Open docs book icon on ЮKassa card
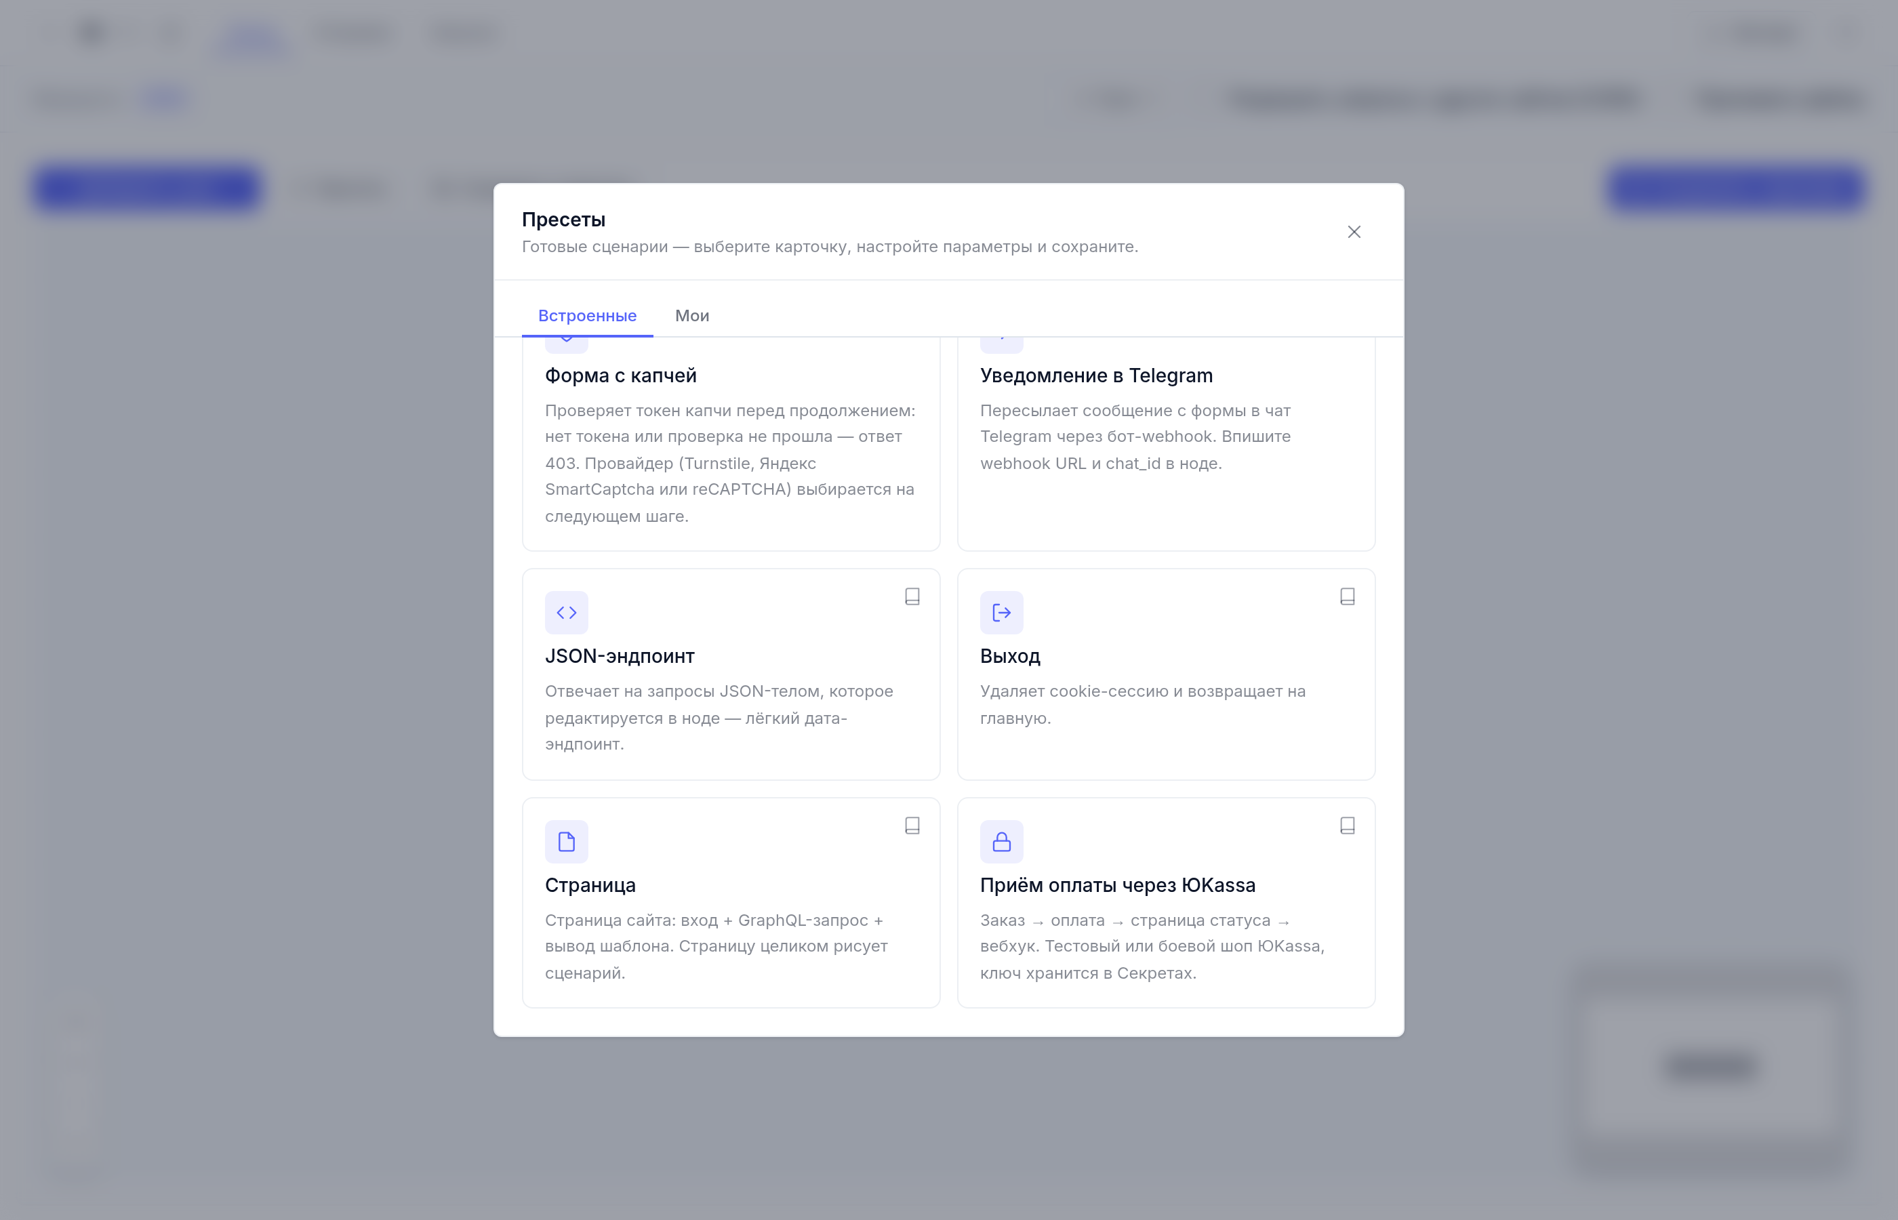This screenshot has height=1220, width=1898. [1348, 826]
